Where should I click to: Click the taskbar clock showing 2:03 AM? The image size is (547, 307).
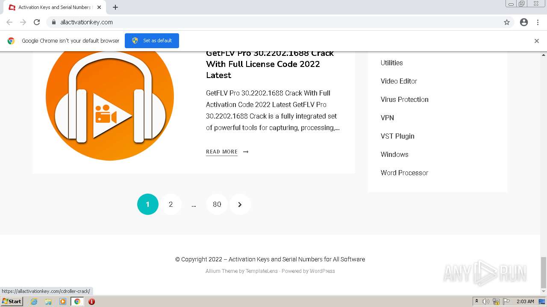pyautogui.click(x=525, y=301)
